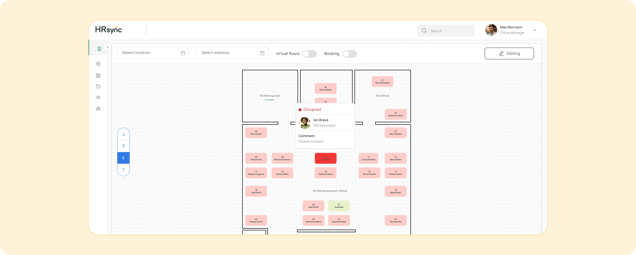Screen dimensions: 636x255
Task: Select desk 23 Katherine Myers
Action: (313, 221)
